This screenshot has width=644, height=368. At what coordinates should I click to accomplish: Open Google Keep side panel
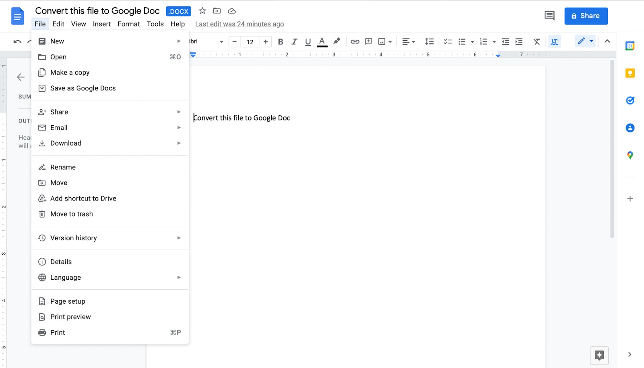click(x=630, y=73)
